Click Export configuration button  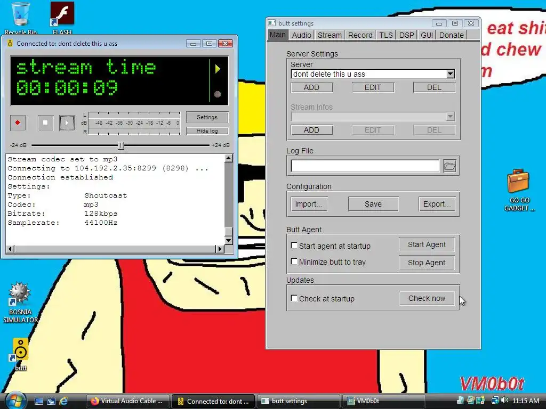(437, 204)
